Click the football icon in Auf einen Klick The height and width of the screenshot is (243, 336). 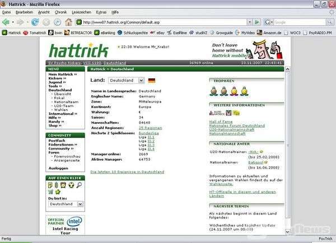[71, 185]
